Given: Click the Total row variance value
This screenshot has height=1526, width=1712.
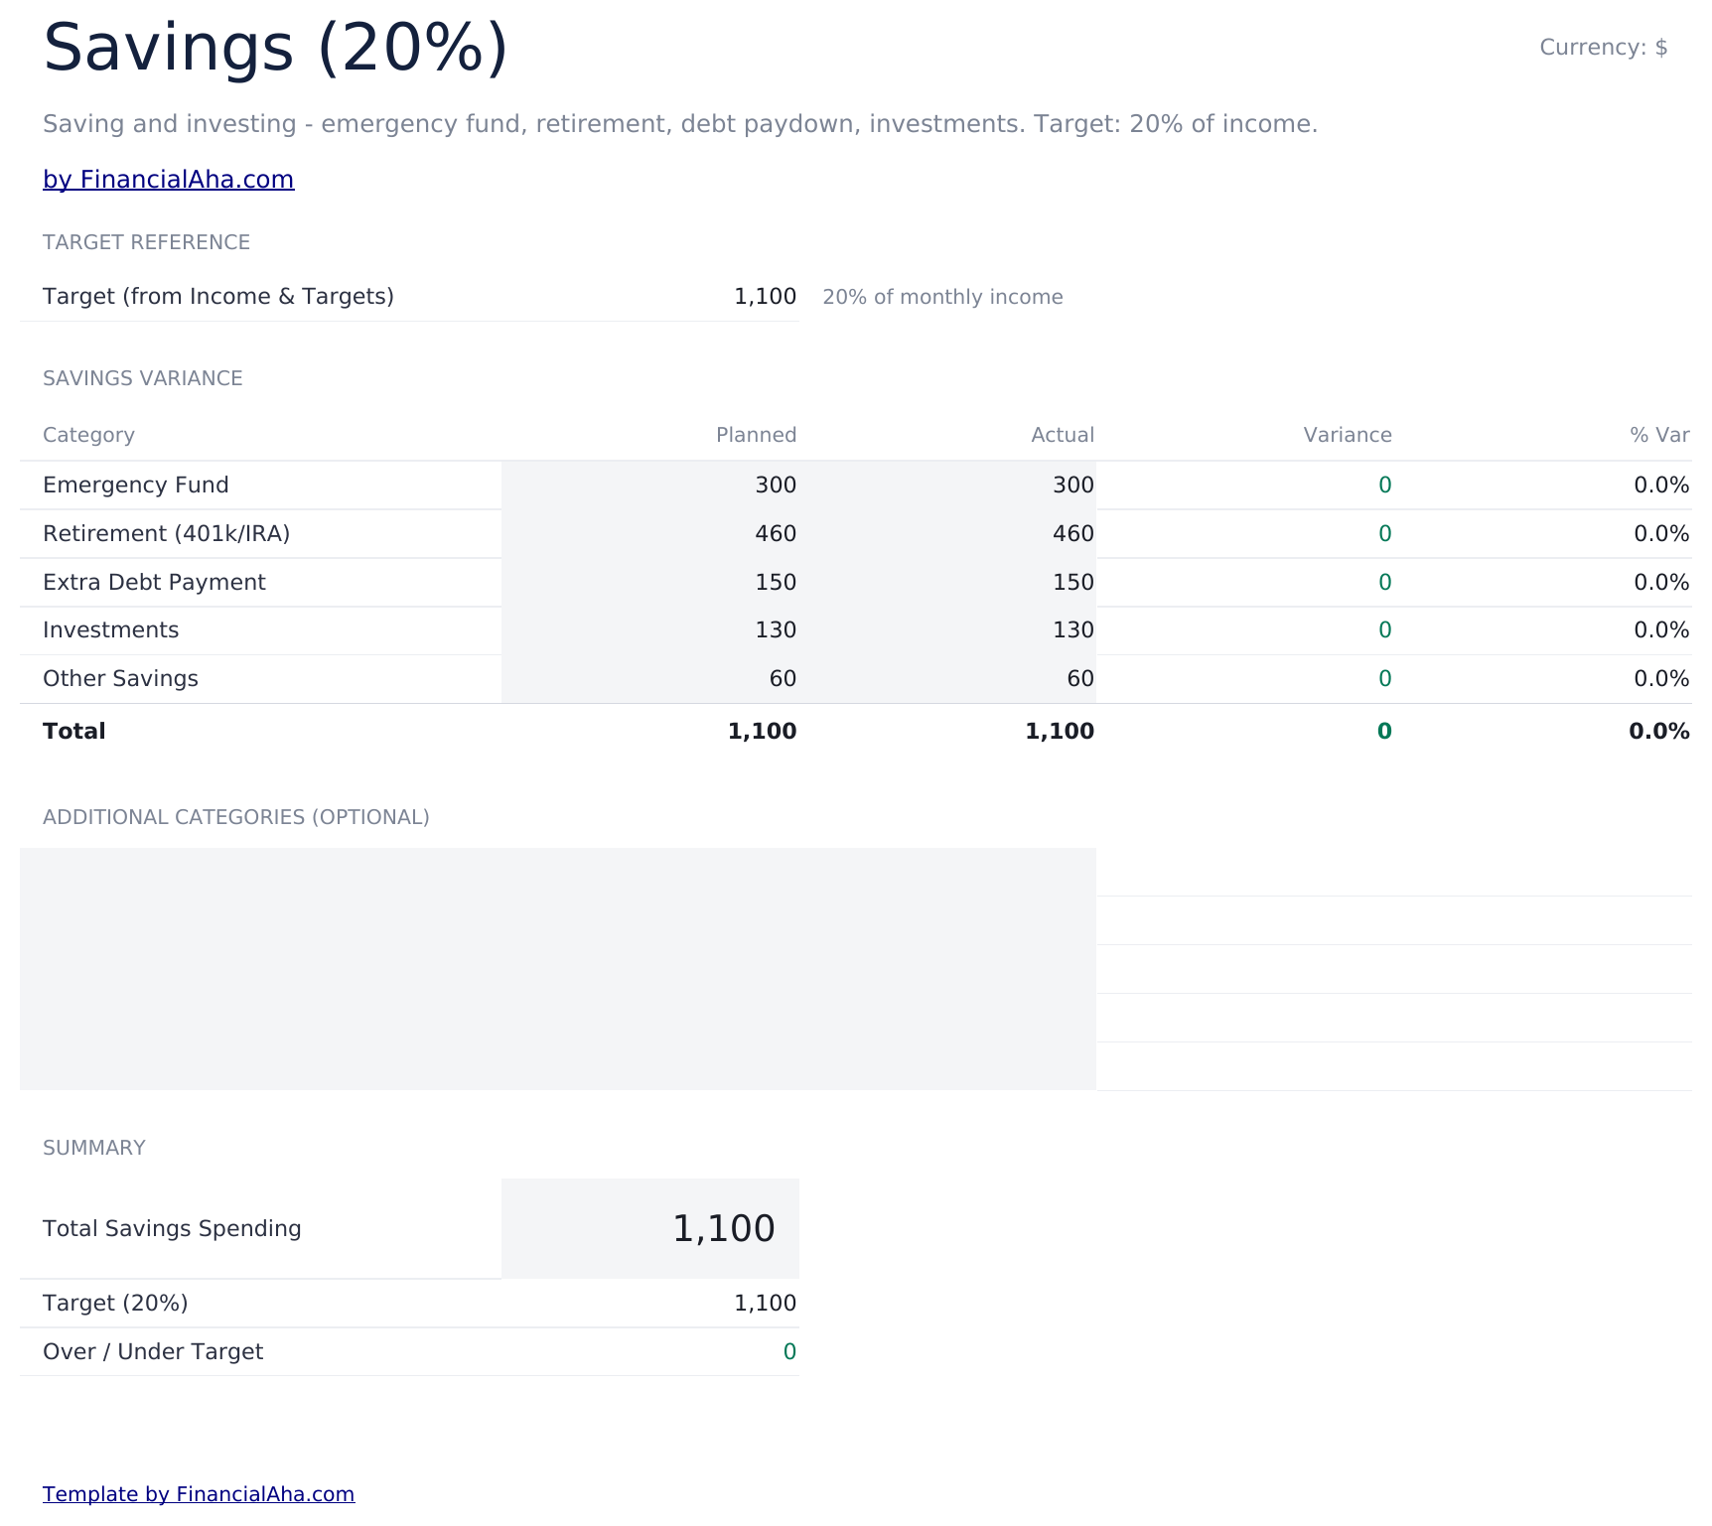Looking at the screenshot, I should (x=1384, y=732).
